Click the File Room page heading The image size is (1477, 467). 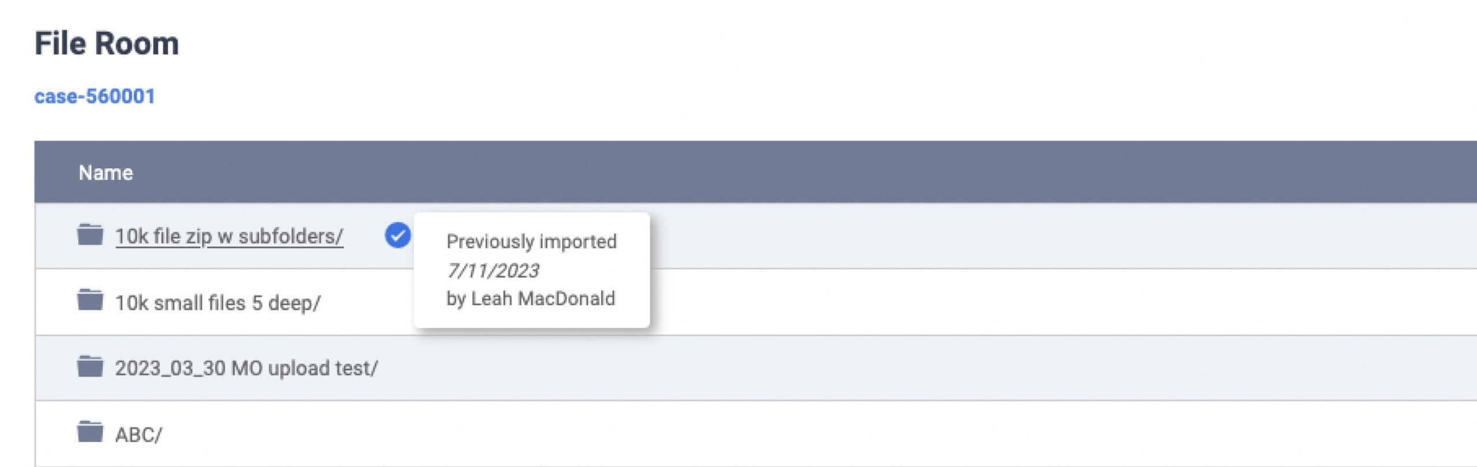(x=107, y=44)
